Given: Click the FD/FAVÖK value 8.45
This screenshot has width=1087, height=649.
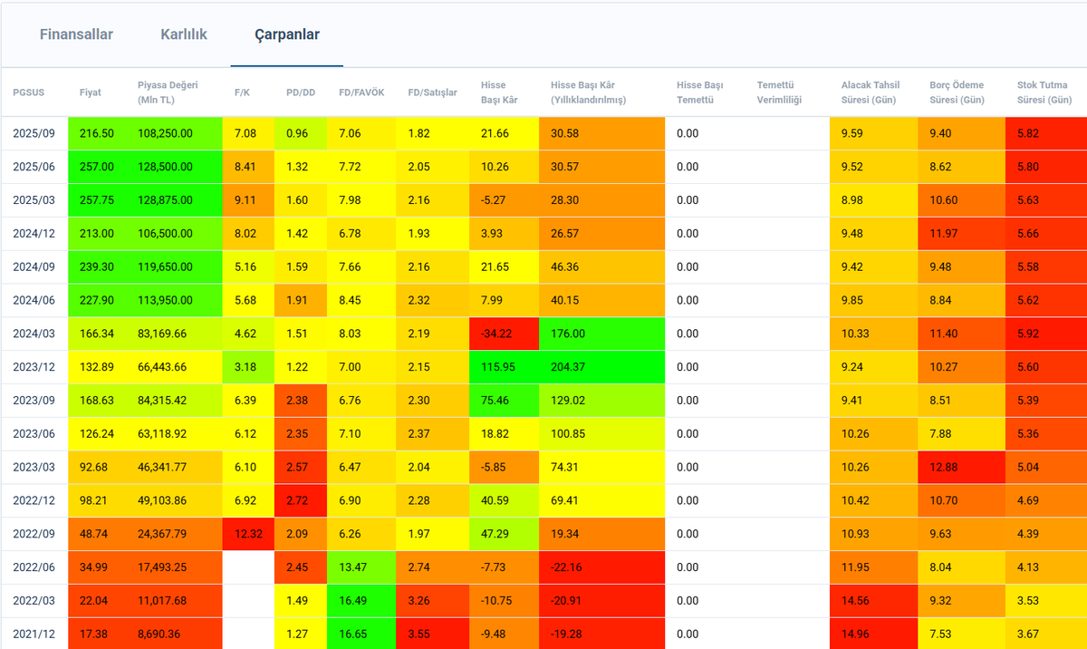Looking at the screenshot, I should [361, 300].
